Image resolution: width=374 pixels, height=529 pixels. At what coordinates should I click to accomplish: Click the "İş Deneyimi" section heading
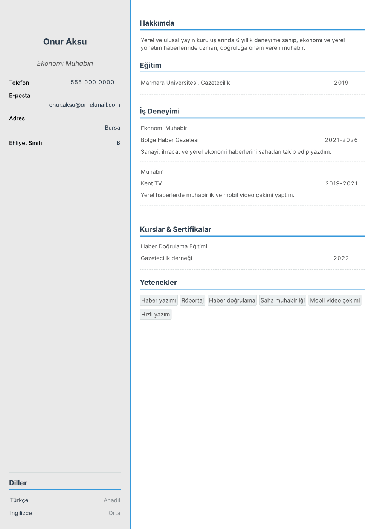pyautogui.click(x=160, y=111)
